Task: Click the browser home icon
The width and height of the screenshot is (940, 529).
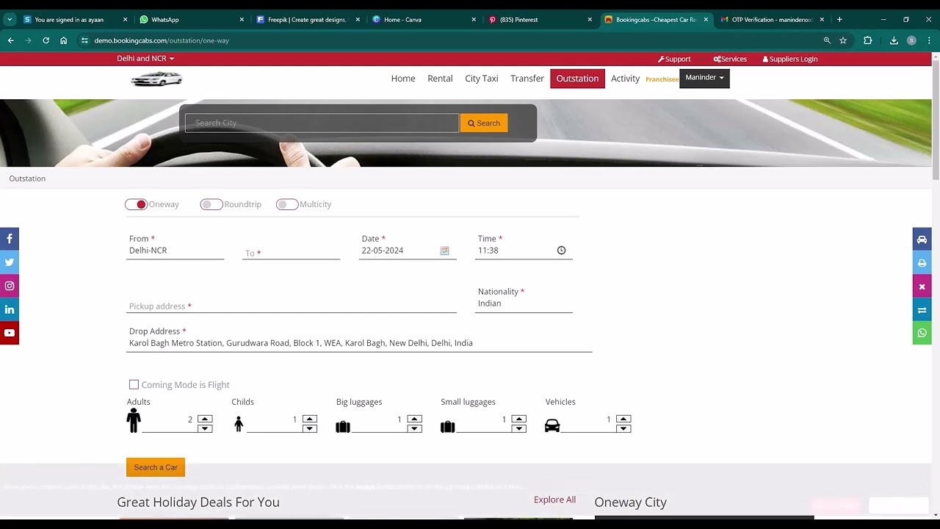Action: (63, 40)
